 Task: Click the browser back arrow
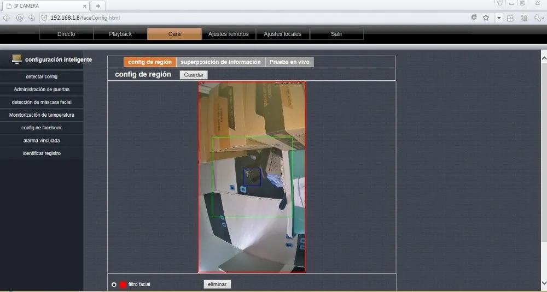7,18
